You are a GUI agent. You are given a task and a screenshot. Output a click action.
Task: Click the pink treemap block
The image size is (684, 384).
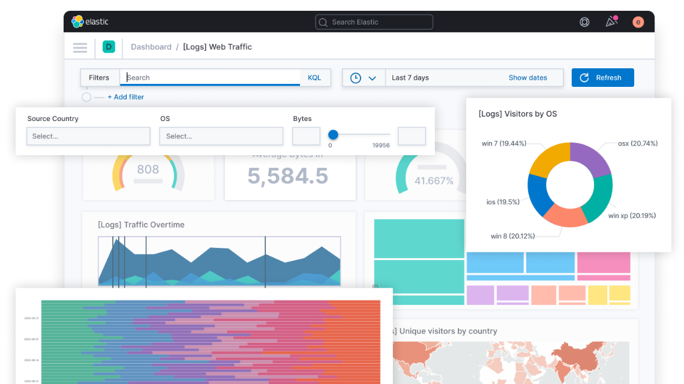(604, 262)
